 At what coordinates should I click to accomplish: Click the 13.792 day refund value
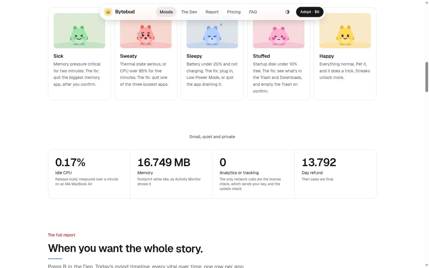pos(319,162)
